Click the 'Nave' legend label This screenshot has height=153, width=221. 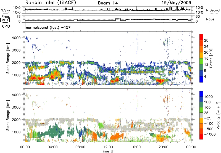coord(210,19)
